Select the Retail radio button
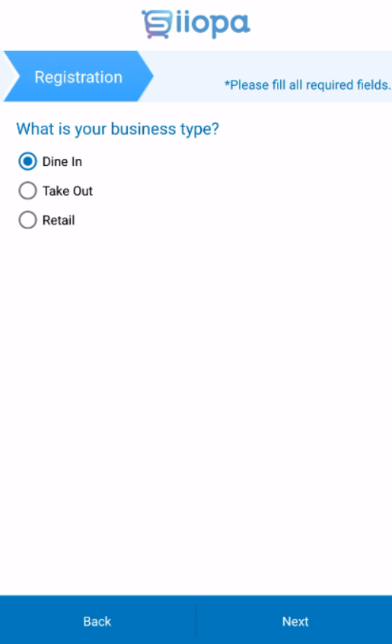Image resolution: width=392 pixels, height=644 pixels. point(27,220)
